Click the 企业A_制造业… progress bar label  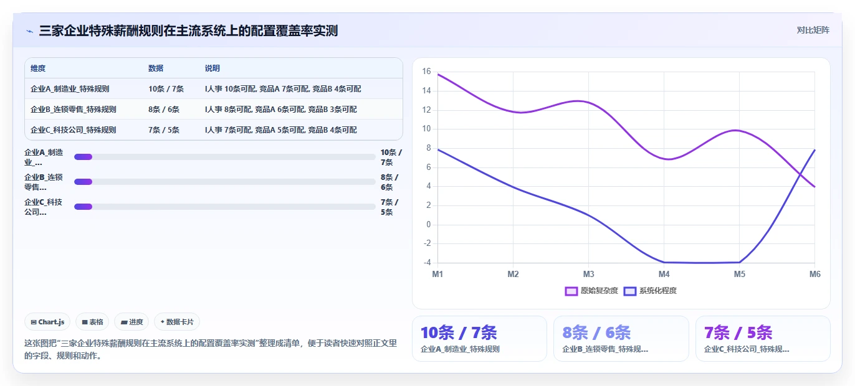tap(44, 157)
